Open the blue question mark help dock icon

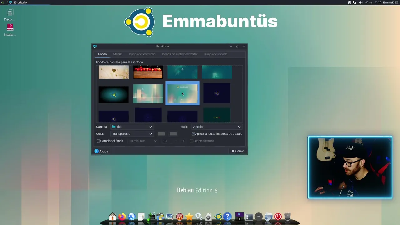tap(227, 216)
